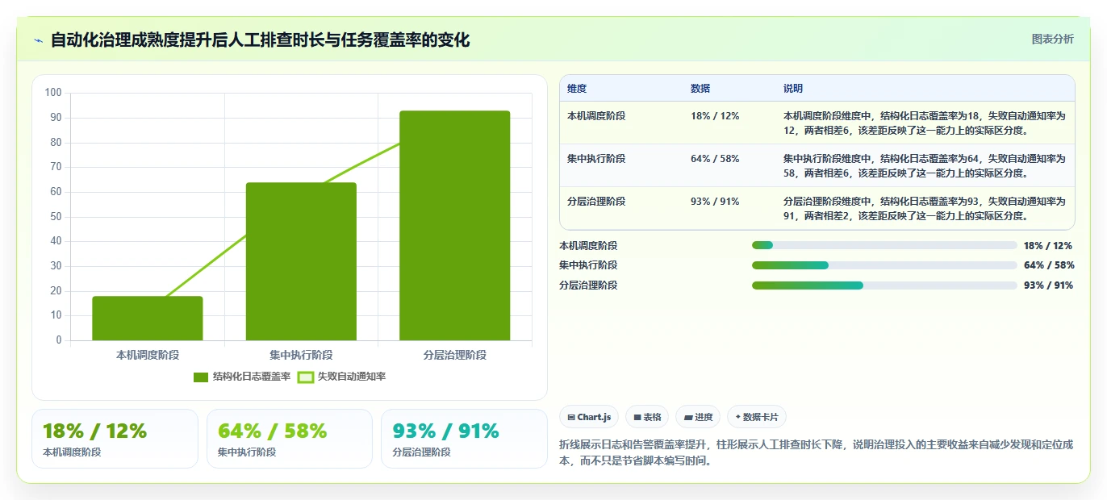Viewport: 1107px width, 500px height.
Task: Open the 93% / 91% data card
Action: tap(464, 439)
